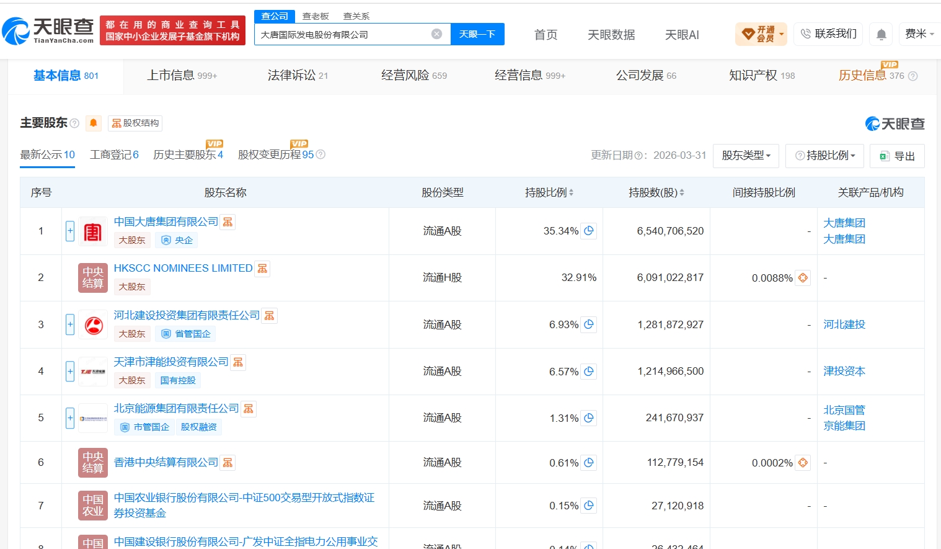Open notifications bell in the header
Viewport: 941px width, 549px height.
click(881, 34)
